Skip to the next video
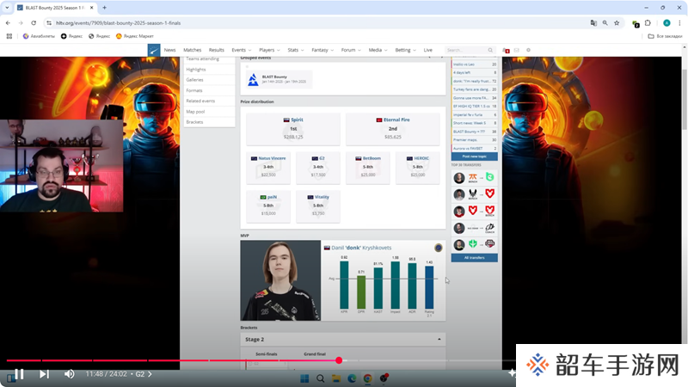Viewport: 688px width, 387px height. point(44,374)
